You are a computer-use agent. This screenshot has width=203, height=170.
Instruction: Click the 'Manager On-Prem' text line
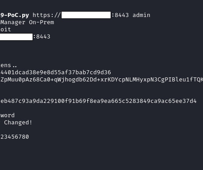pyautogui.click(x=27, y=22)
